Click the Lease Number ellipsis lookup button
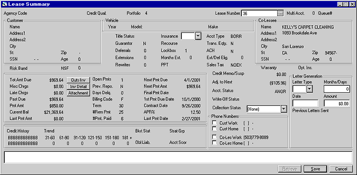357x175 pixels. pyautogui.click(x=280, y=13)
